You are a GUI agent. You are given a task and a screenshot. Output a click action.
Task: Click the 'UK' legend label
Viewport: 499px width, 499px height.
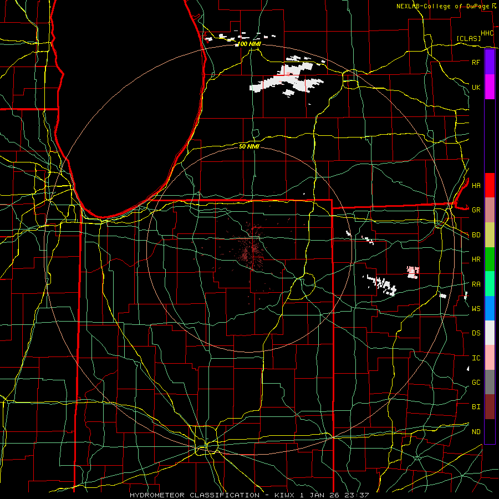pyautogui.click(x=476, y=87)
